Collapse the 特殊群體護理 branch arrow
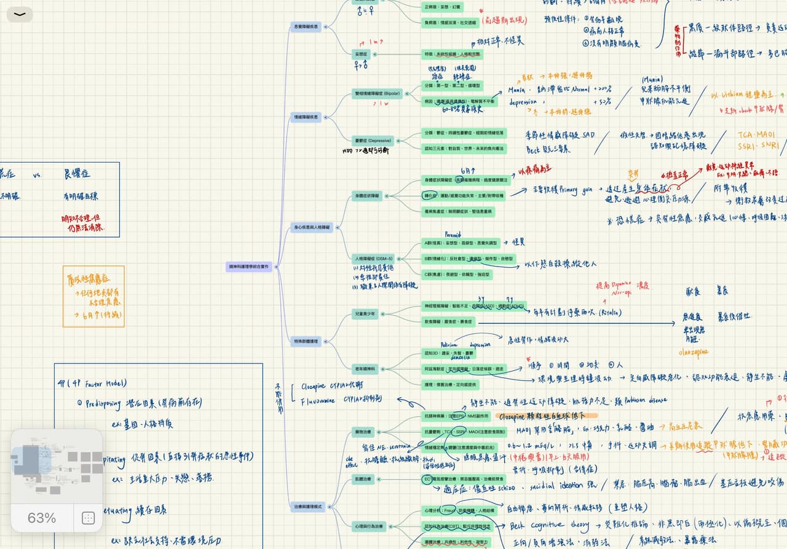787x549 pixels. (326, 341)
